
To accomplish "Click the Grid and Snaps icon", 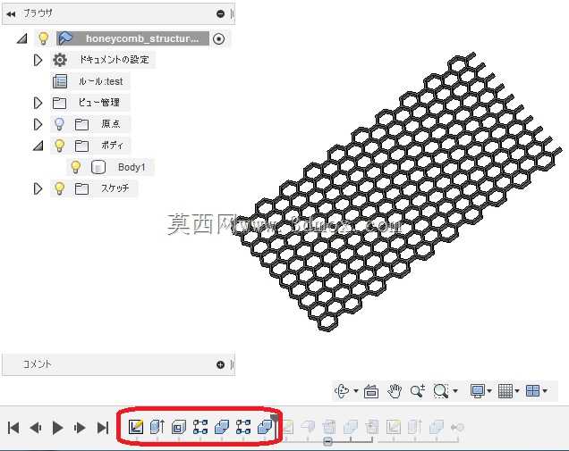I will tap(505, 391).
